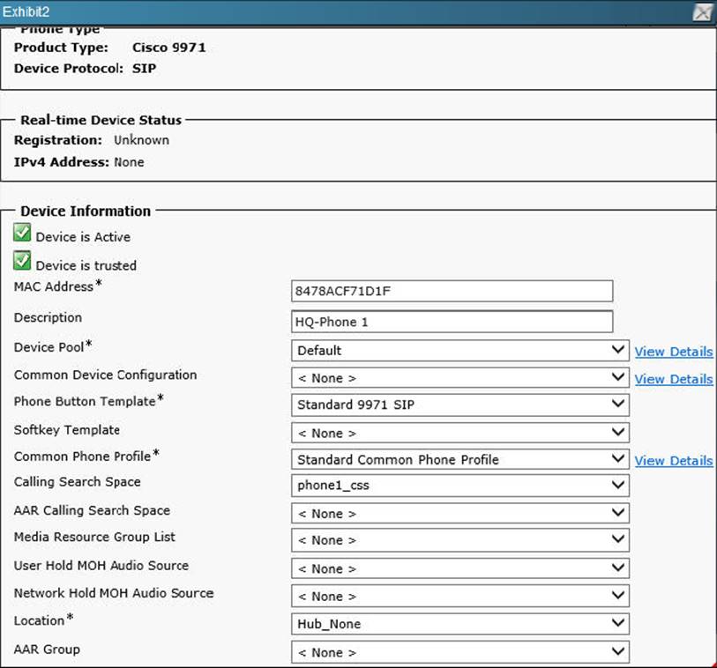This screenshot has width=717, height=668.
Task: Change Location from Hub_None
Action: [x=459, y=624]
